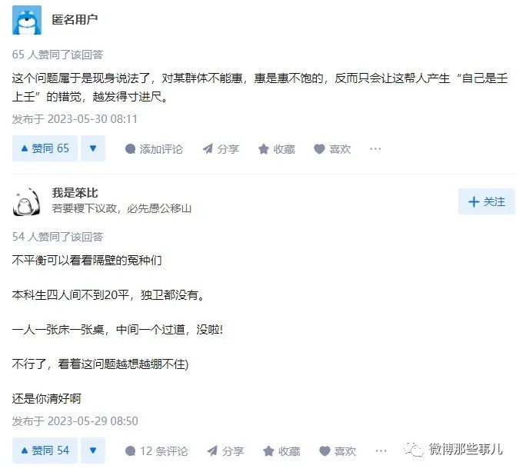The height and width of the screenshot is (472, 519).
Task: Open the second answer's more options ellipsis
Action: pyautogui.click(x=381, y=451)
